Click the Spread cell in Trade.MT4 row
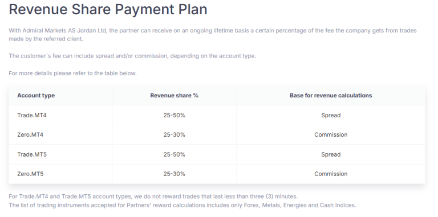Viewport: 438px width, 217px height. point(331,115)
